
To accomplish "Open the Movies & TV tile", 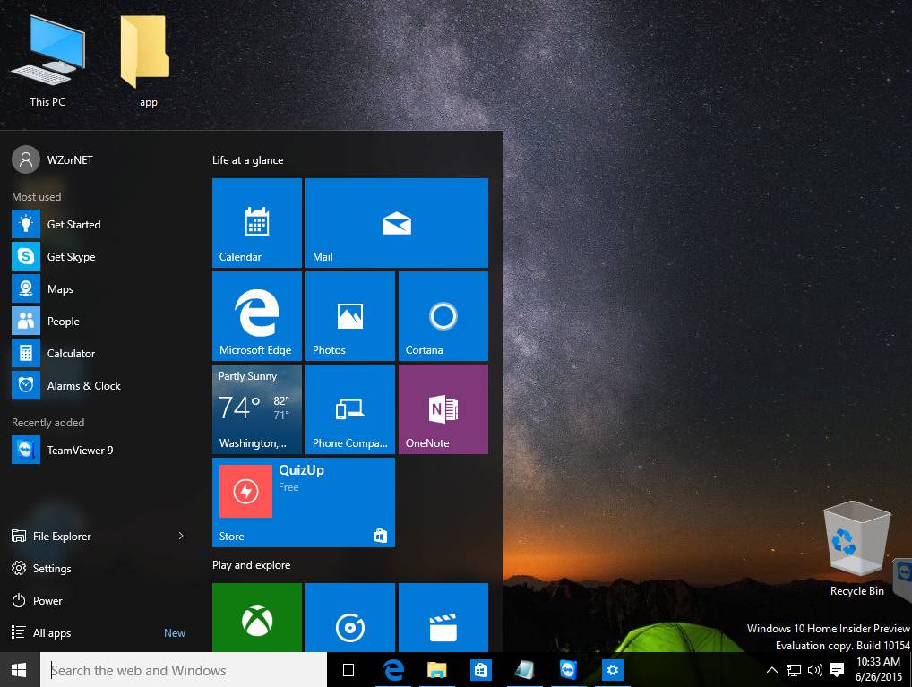I will [443, 617].
